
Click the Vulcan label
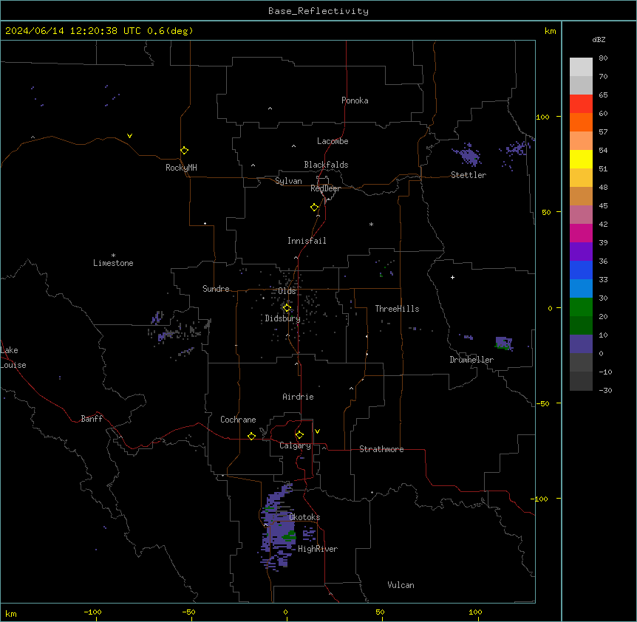coord(401,585)
